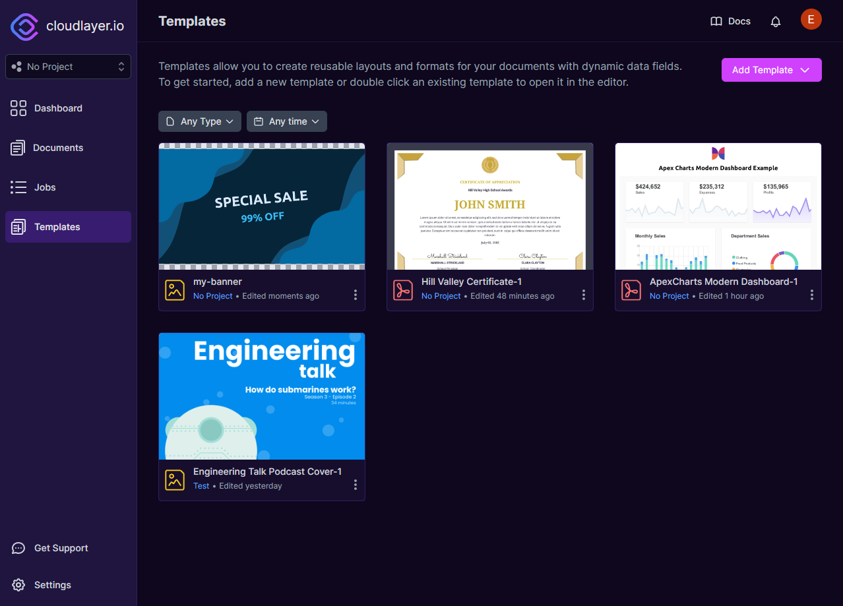Click the my-banner template name
The width and height of the screenshot is (843, 606).
pos(218,282)
